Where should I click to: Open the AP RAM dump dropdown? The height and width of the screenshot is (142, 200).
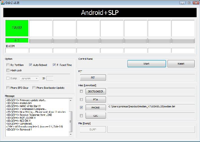[x=29, y=79]
